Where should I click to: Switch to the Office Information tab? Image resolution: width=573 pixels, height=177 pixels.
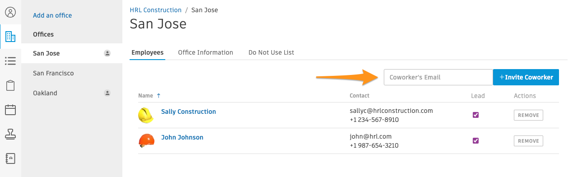[x=205, y=52]
